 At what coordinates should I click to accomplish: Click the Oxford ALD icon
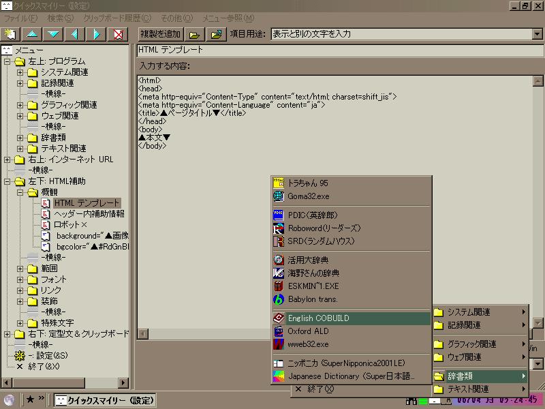[x=279, y=331]
